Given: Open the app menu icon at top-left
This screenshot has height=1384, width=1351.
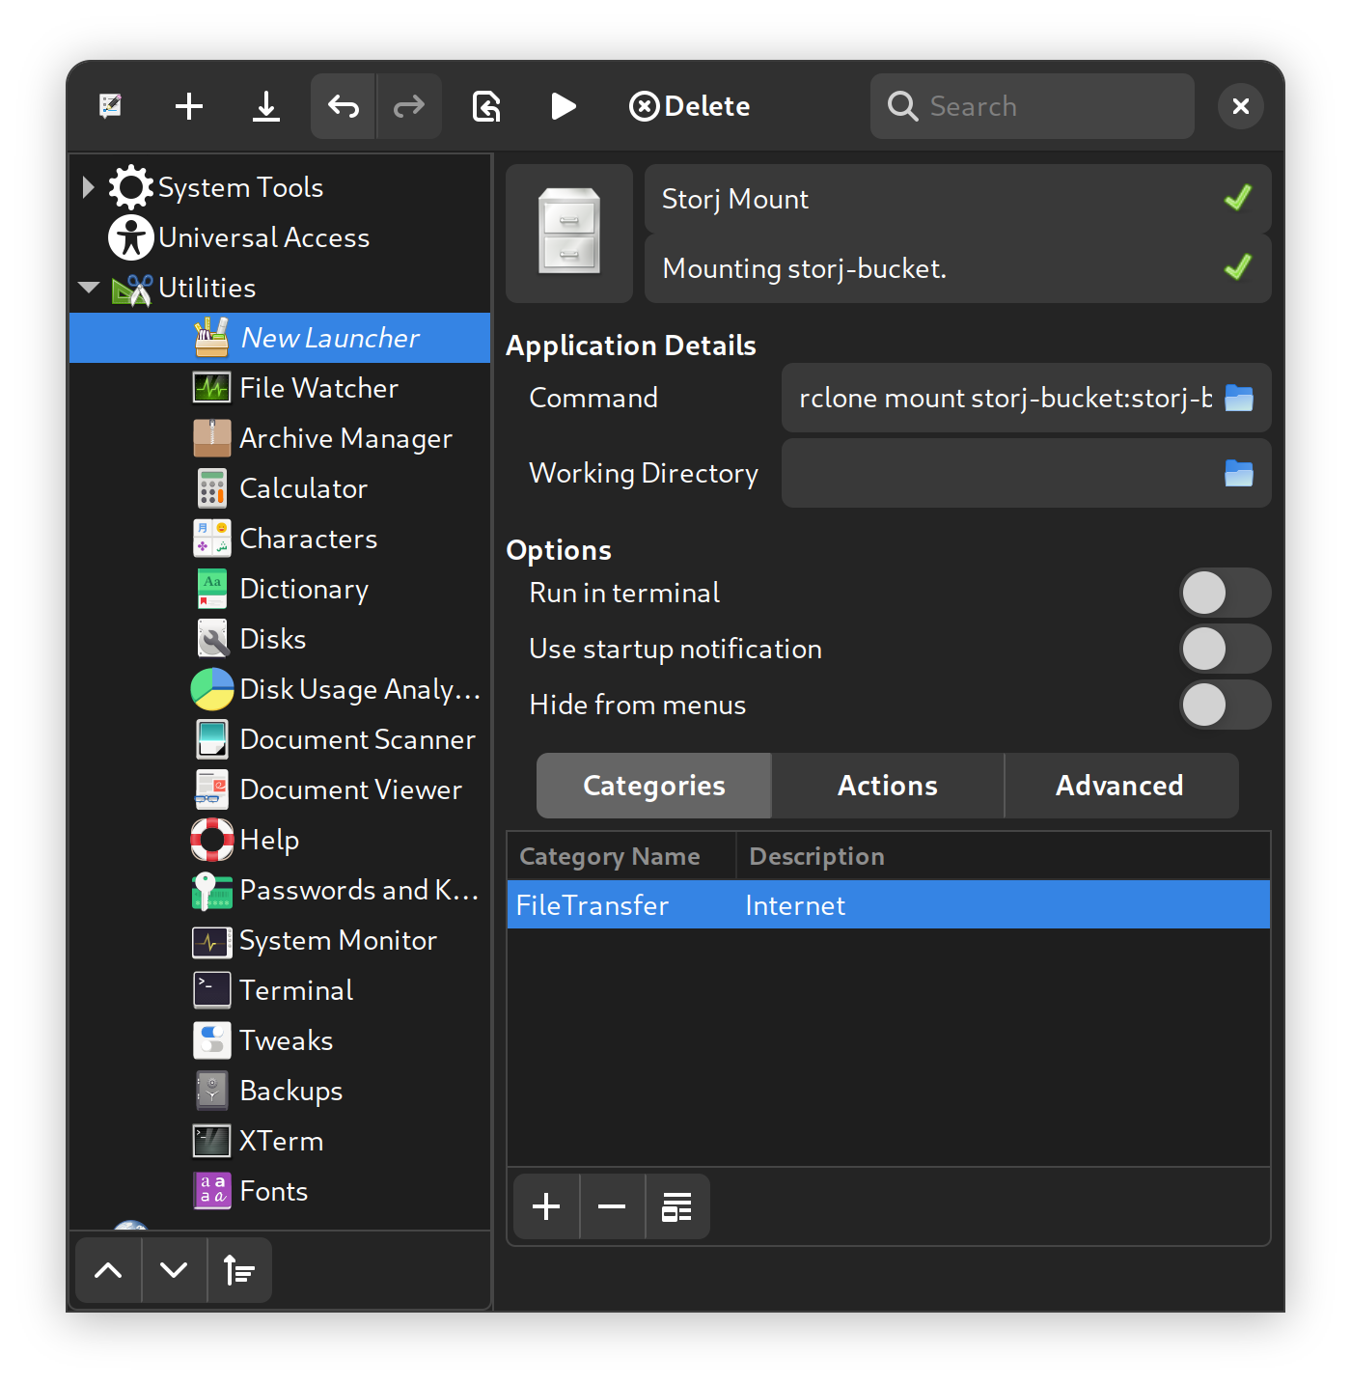Looking at the screenshot, I should [111, 106].
